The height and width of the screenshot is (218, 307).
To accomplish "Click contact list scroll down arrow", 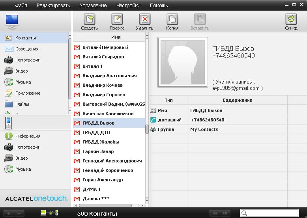I will (x=147, y=201).
